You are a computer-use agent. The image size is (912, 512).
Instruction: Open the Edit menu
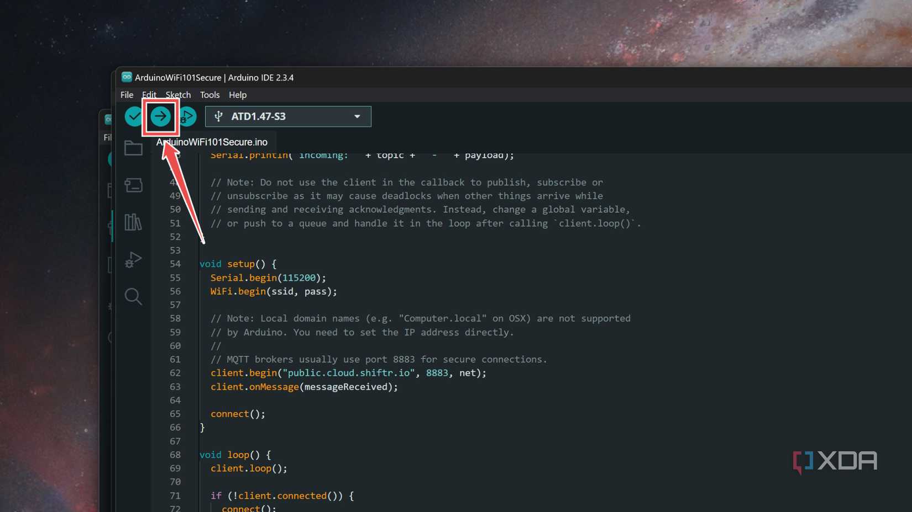pyautogui.click(x=149, y=95)
